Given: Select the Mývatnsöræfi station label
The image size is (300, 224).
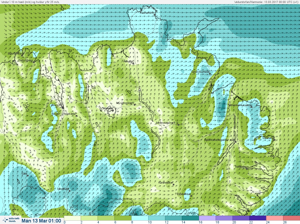Looking at the screenshot, I should click(125, 103).
